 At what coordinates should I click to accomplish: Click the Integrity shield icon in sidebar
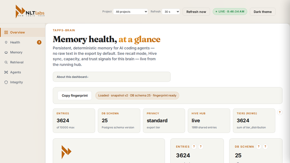[6, 82]
